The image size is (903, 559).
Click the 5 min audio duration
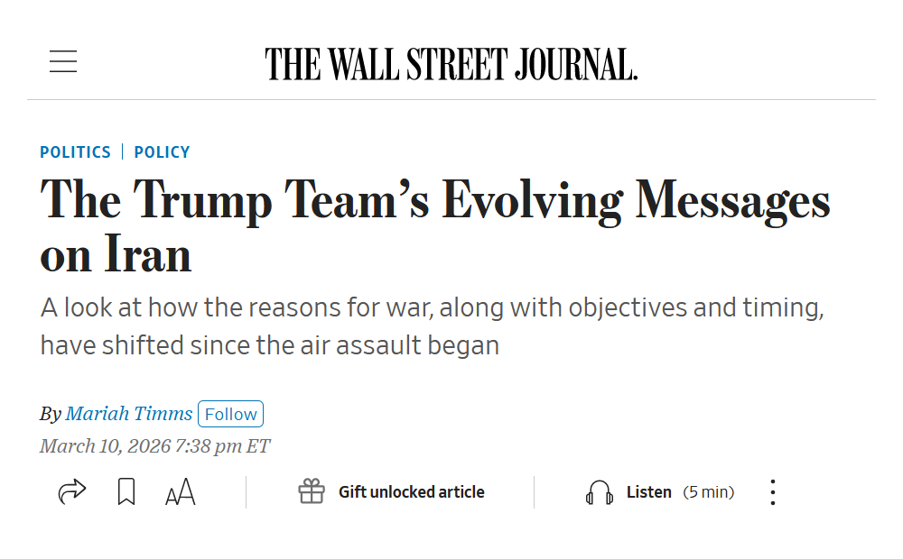coord(708,492)
